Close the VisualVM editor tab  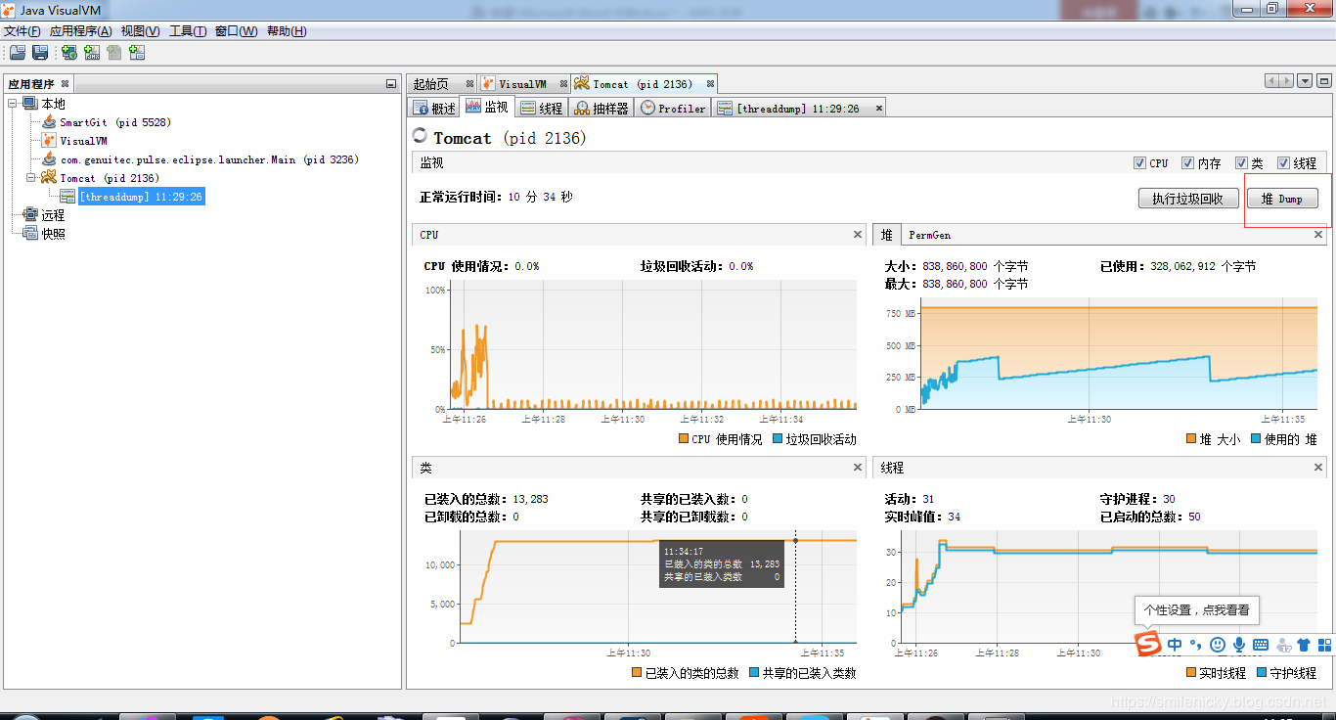point(563,84)
